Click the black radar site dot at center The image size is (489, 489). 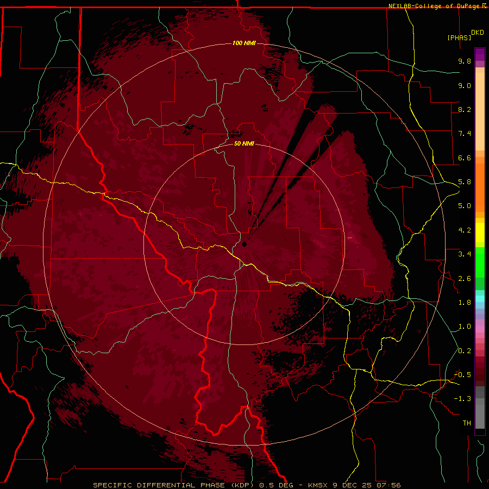pos(244,244)
